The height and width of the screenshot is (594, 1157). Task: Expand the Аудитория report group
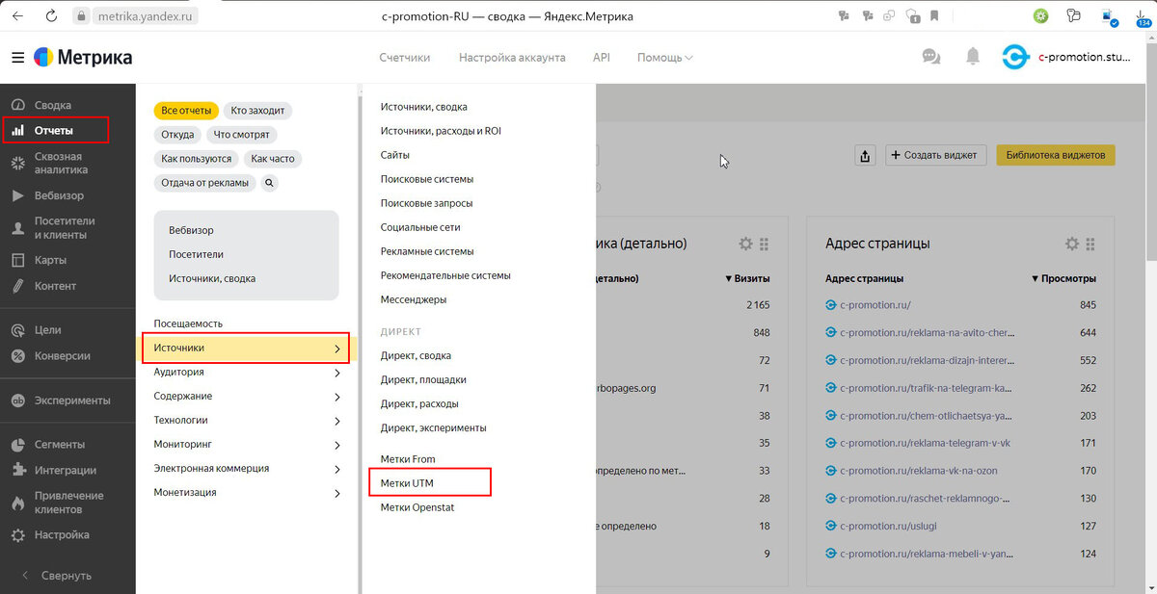coord(247,373)
